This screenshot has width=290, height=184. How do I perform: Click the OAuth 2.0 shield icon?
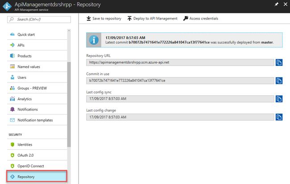pyautogui.click(x=12, y=155)
